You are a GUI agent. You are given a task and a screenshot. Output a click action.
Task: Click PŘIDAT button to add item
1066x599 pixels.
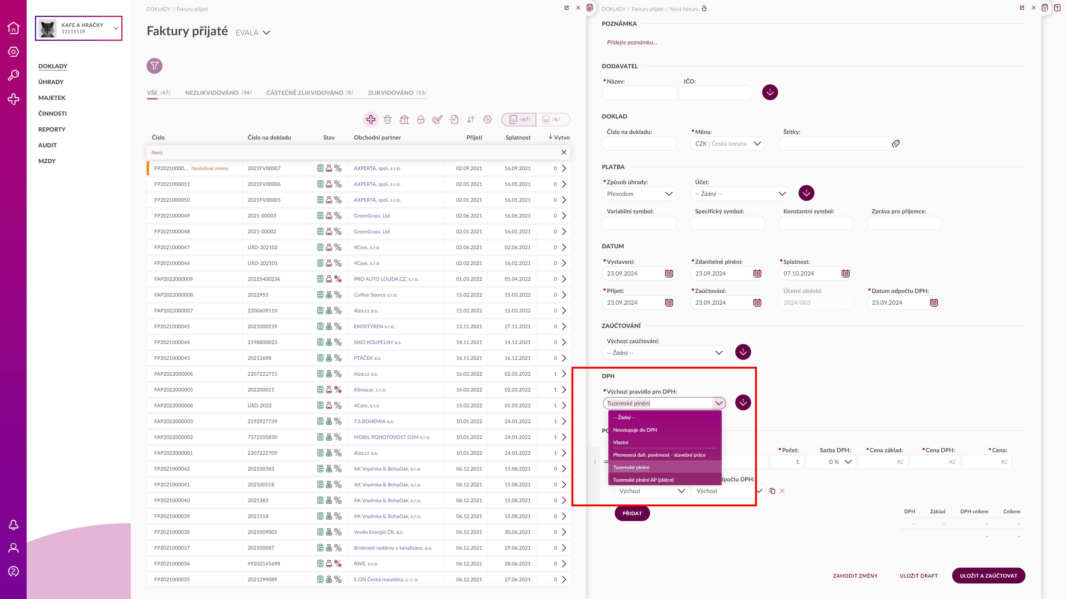tap(632, 514)
